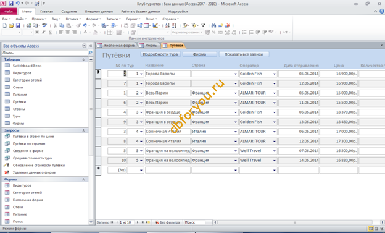The height and width of the screenshot is (233, 385).
Task: Click the Подробности тура button
Action: (160, 54)
